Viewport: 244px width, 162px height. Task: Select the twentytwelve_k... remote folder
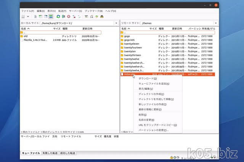point(168,70)
